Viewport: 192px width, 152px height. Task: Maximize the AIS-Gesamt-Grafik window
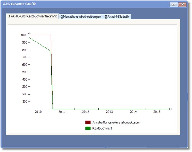(173, 5)
